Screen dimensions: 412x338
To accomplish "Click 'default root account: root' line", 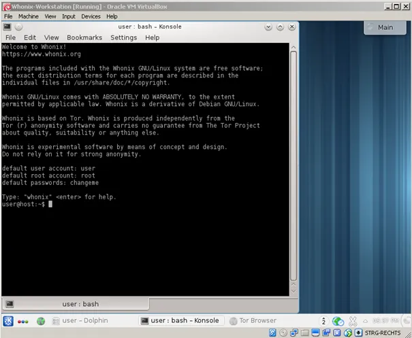I will tap(48, 175).
